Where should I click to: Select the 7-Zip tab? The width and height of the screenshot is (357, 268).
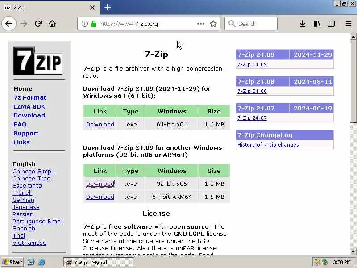click(50, 8)
